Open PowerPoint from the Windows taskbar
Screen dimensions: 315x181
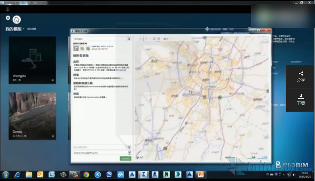click(x=201, y=174)
